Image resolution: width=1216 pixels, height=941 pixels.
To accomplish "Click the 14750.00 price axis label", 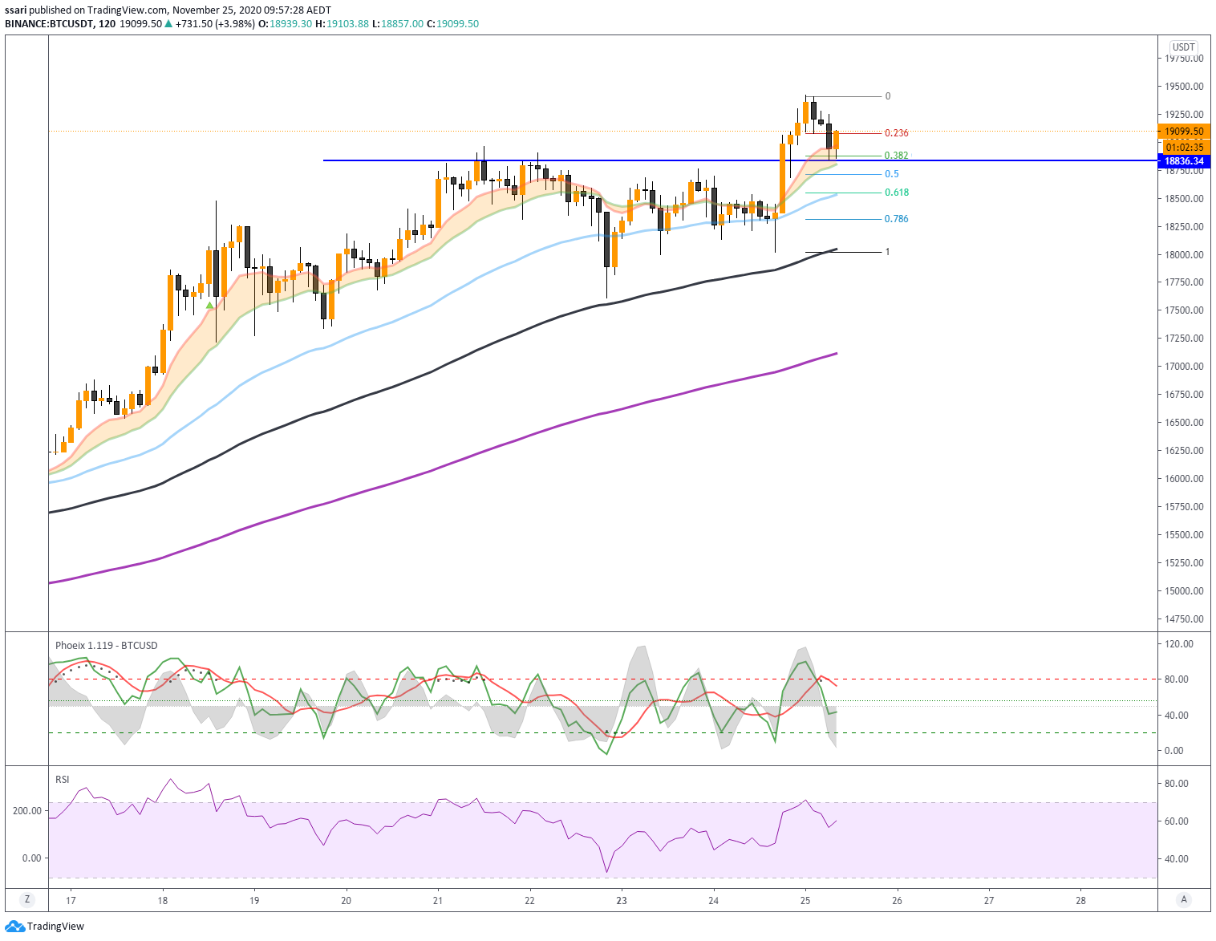I will 1184,619.
